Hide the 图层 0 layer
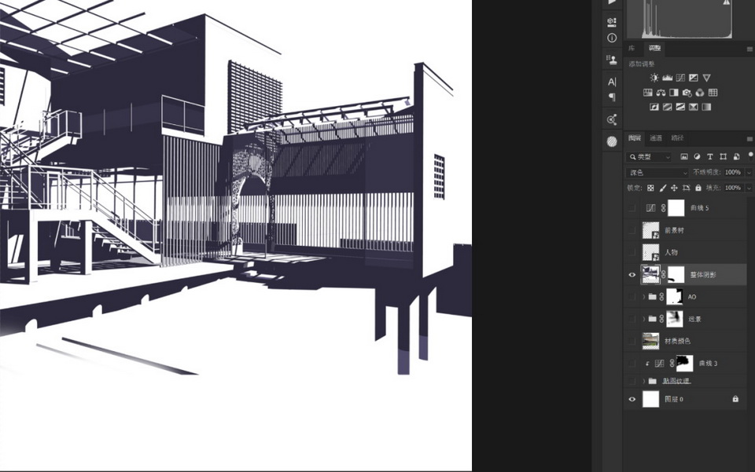 [x=632, y=399]
